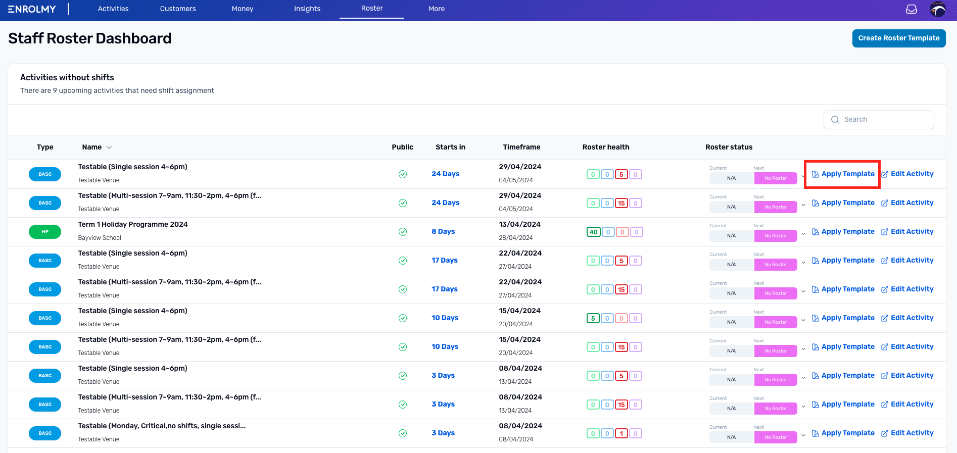
Task: Click '24 Days' in Single session 29/04/2024 row
Action: tap(446, 174)
